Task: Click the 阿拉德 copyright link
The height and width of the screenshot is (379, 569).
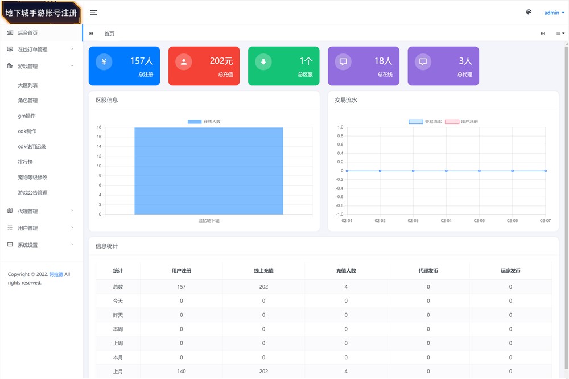Action: coord(56,274)
